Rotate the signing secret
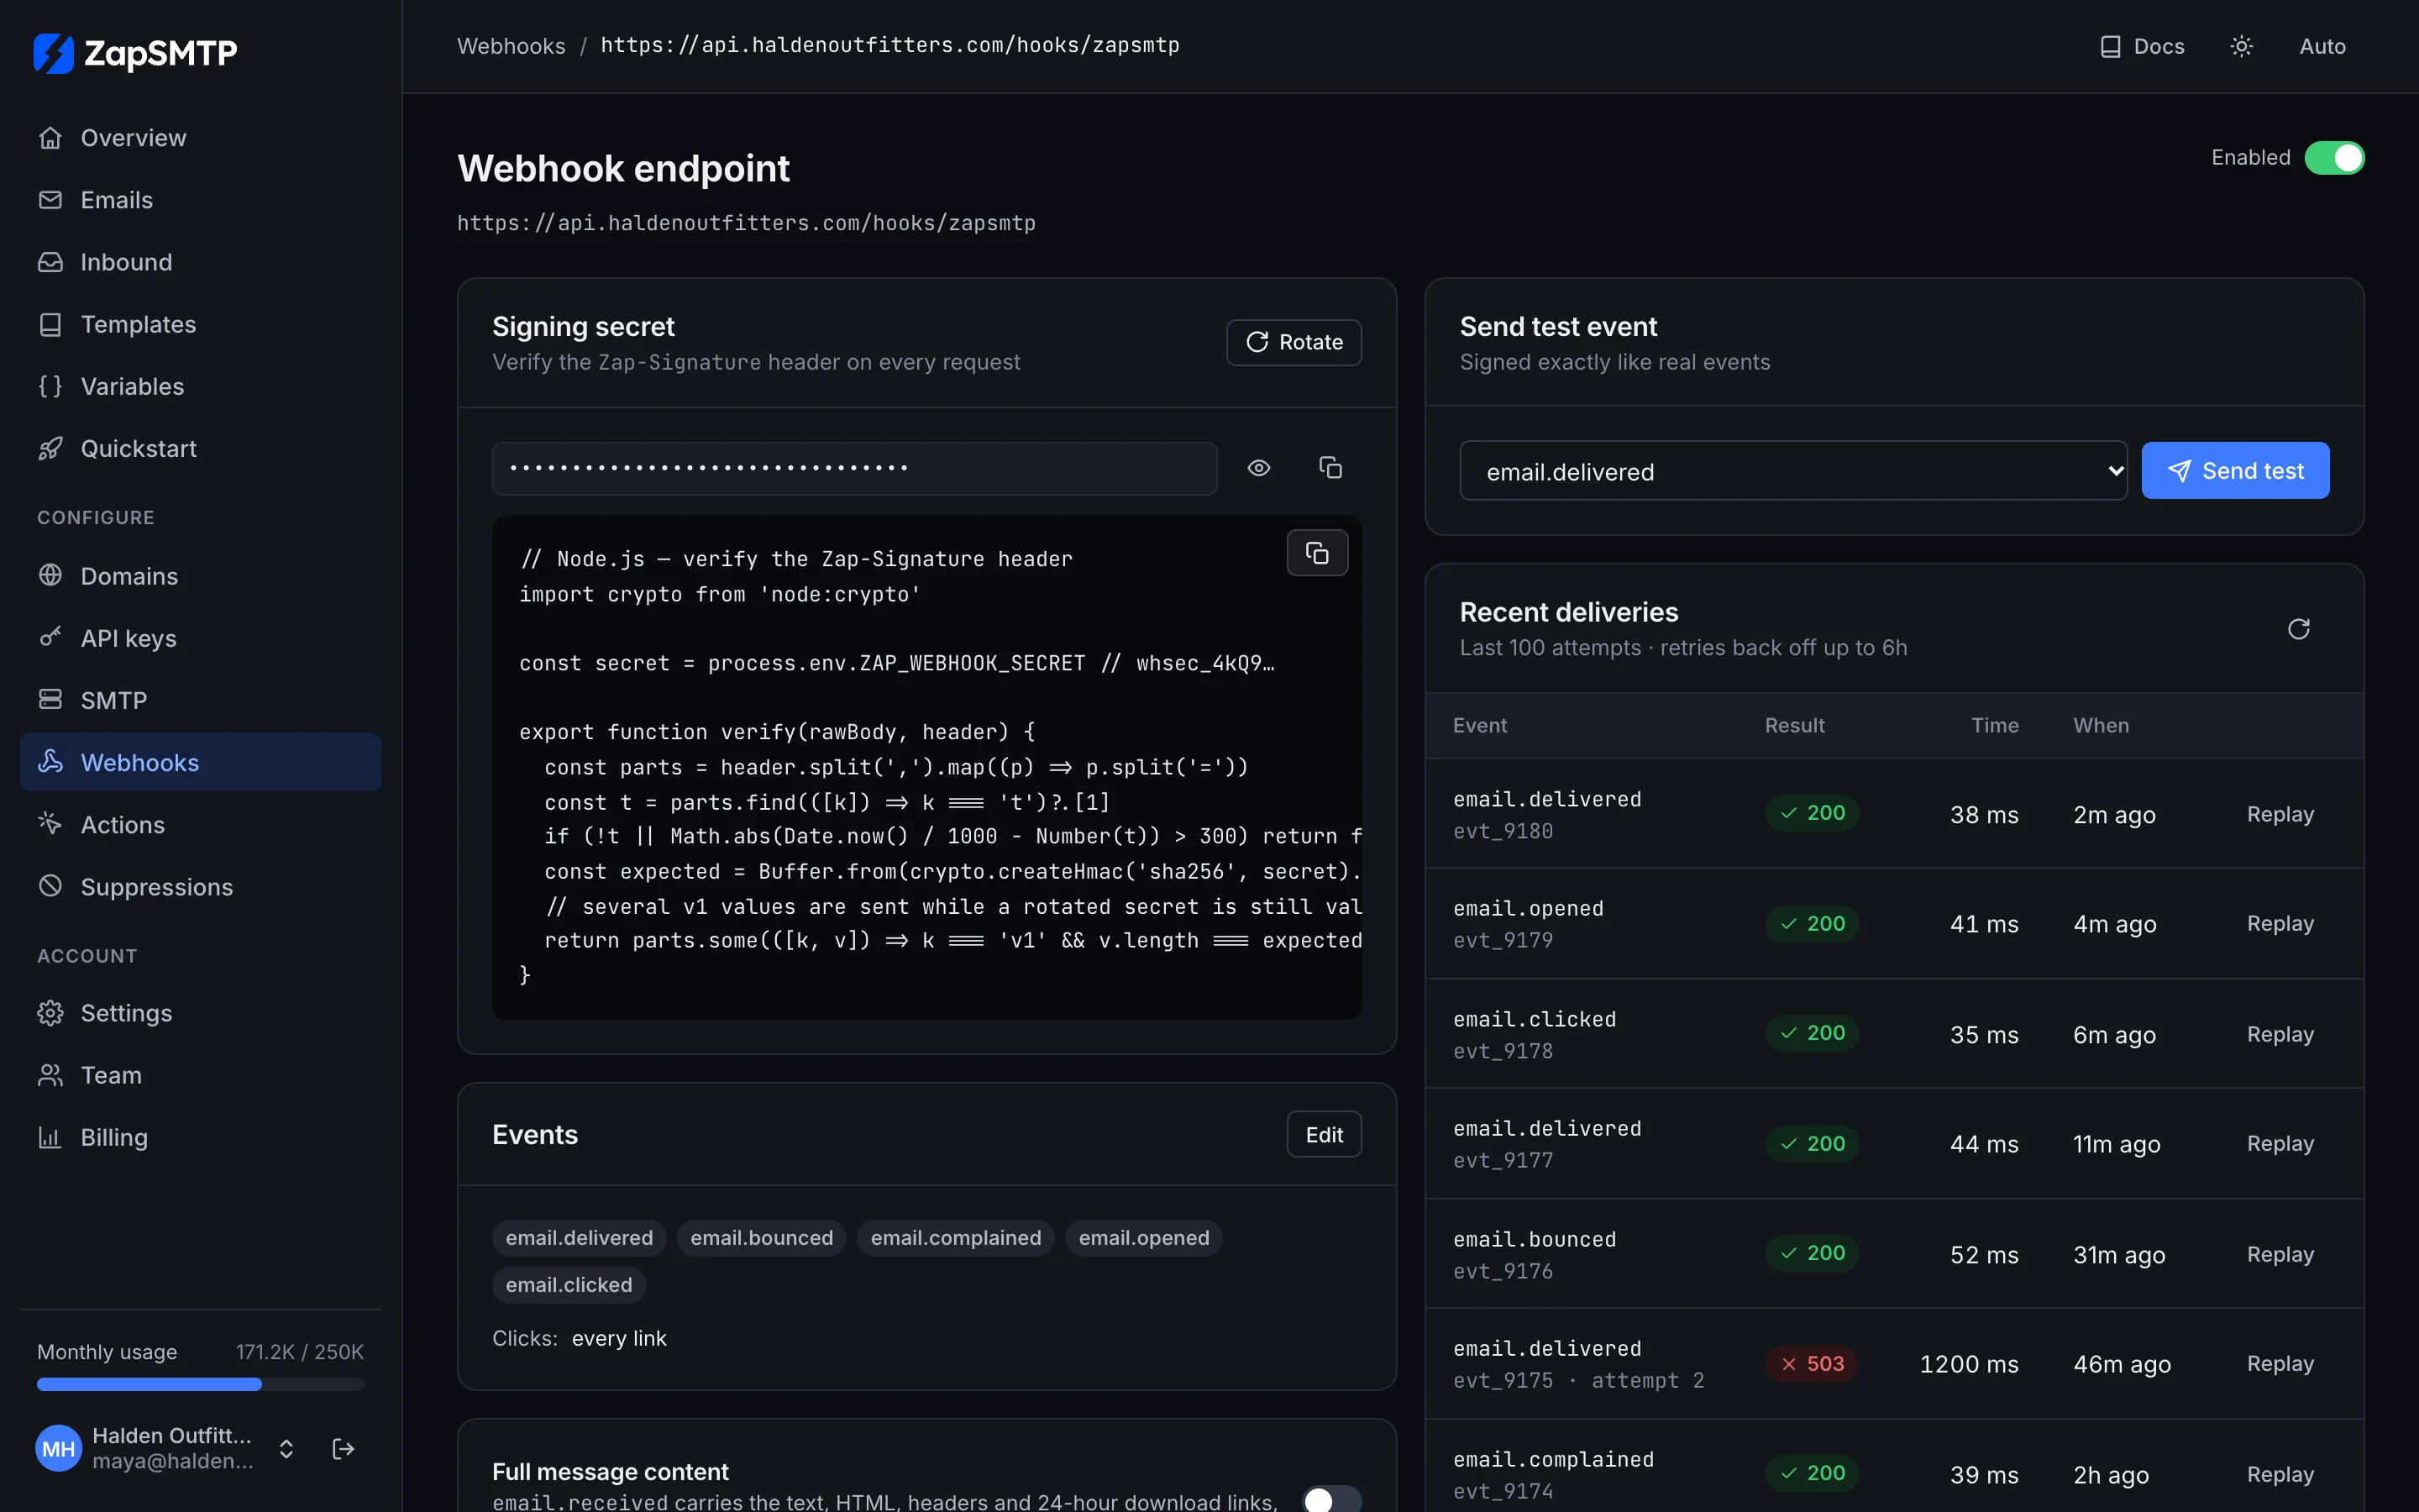This screenshot has height=1512, width=2419. pyautogui.click(x=1293, y=342)
